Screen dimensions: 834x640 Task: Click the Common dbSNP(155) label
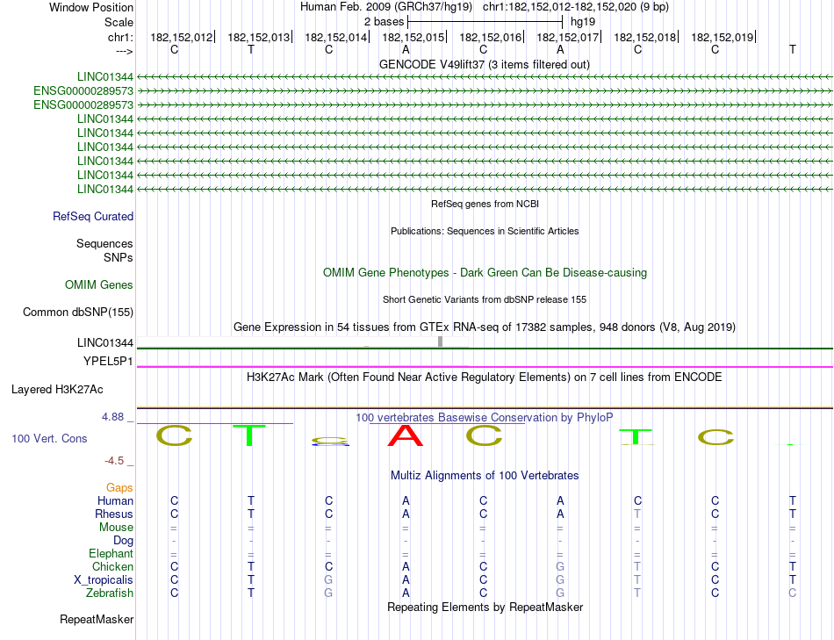[78, 313]
